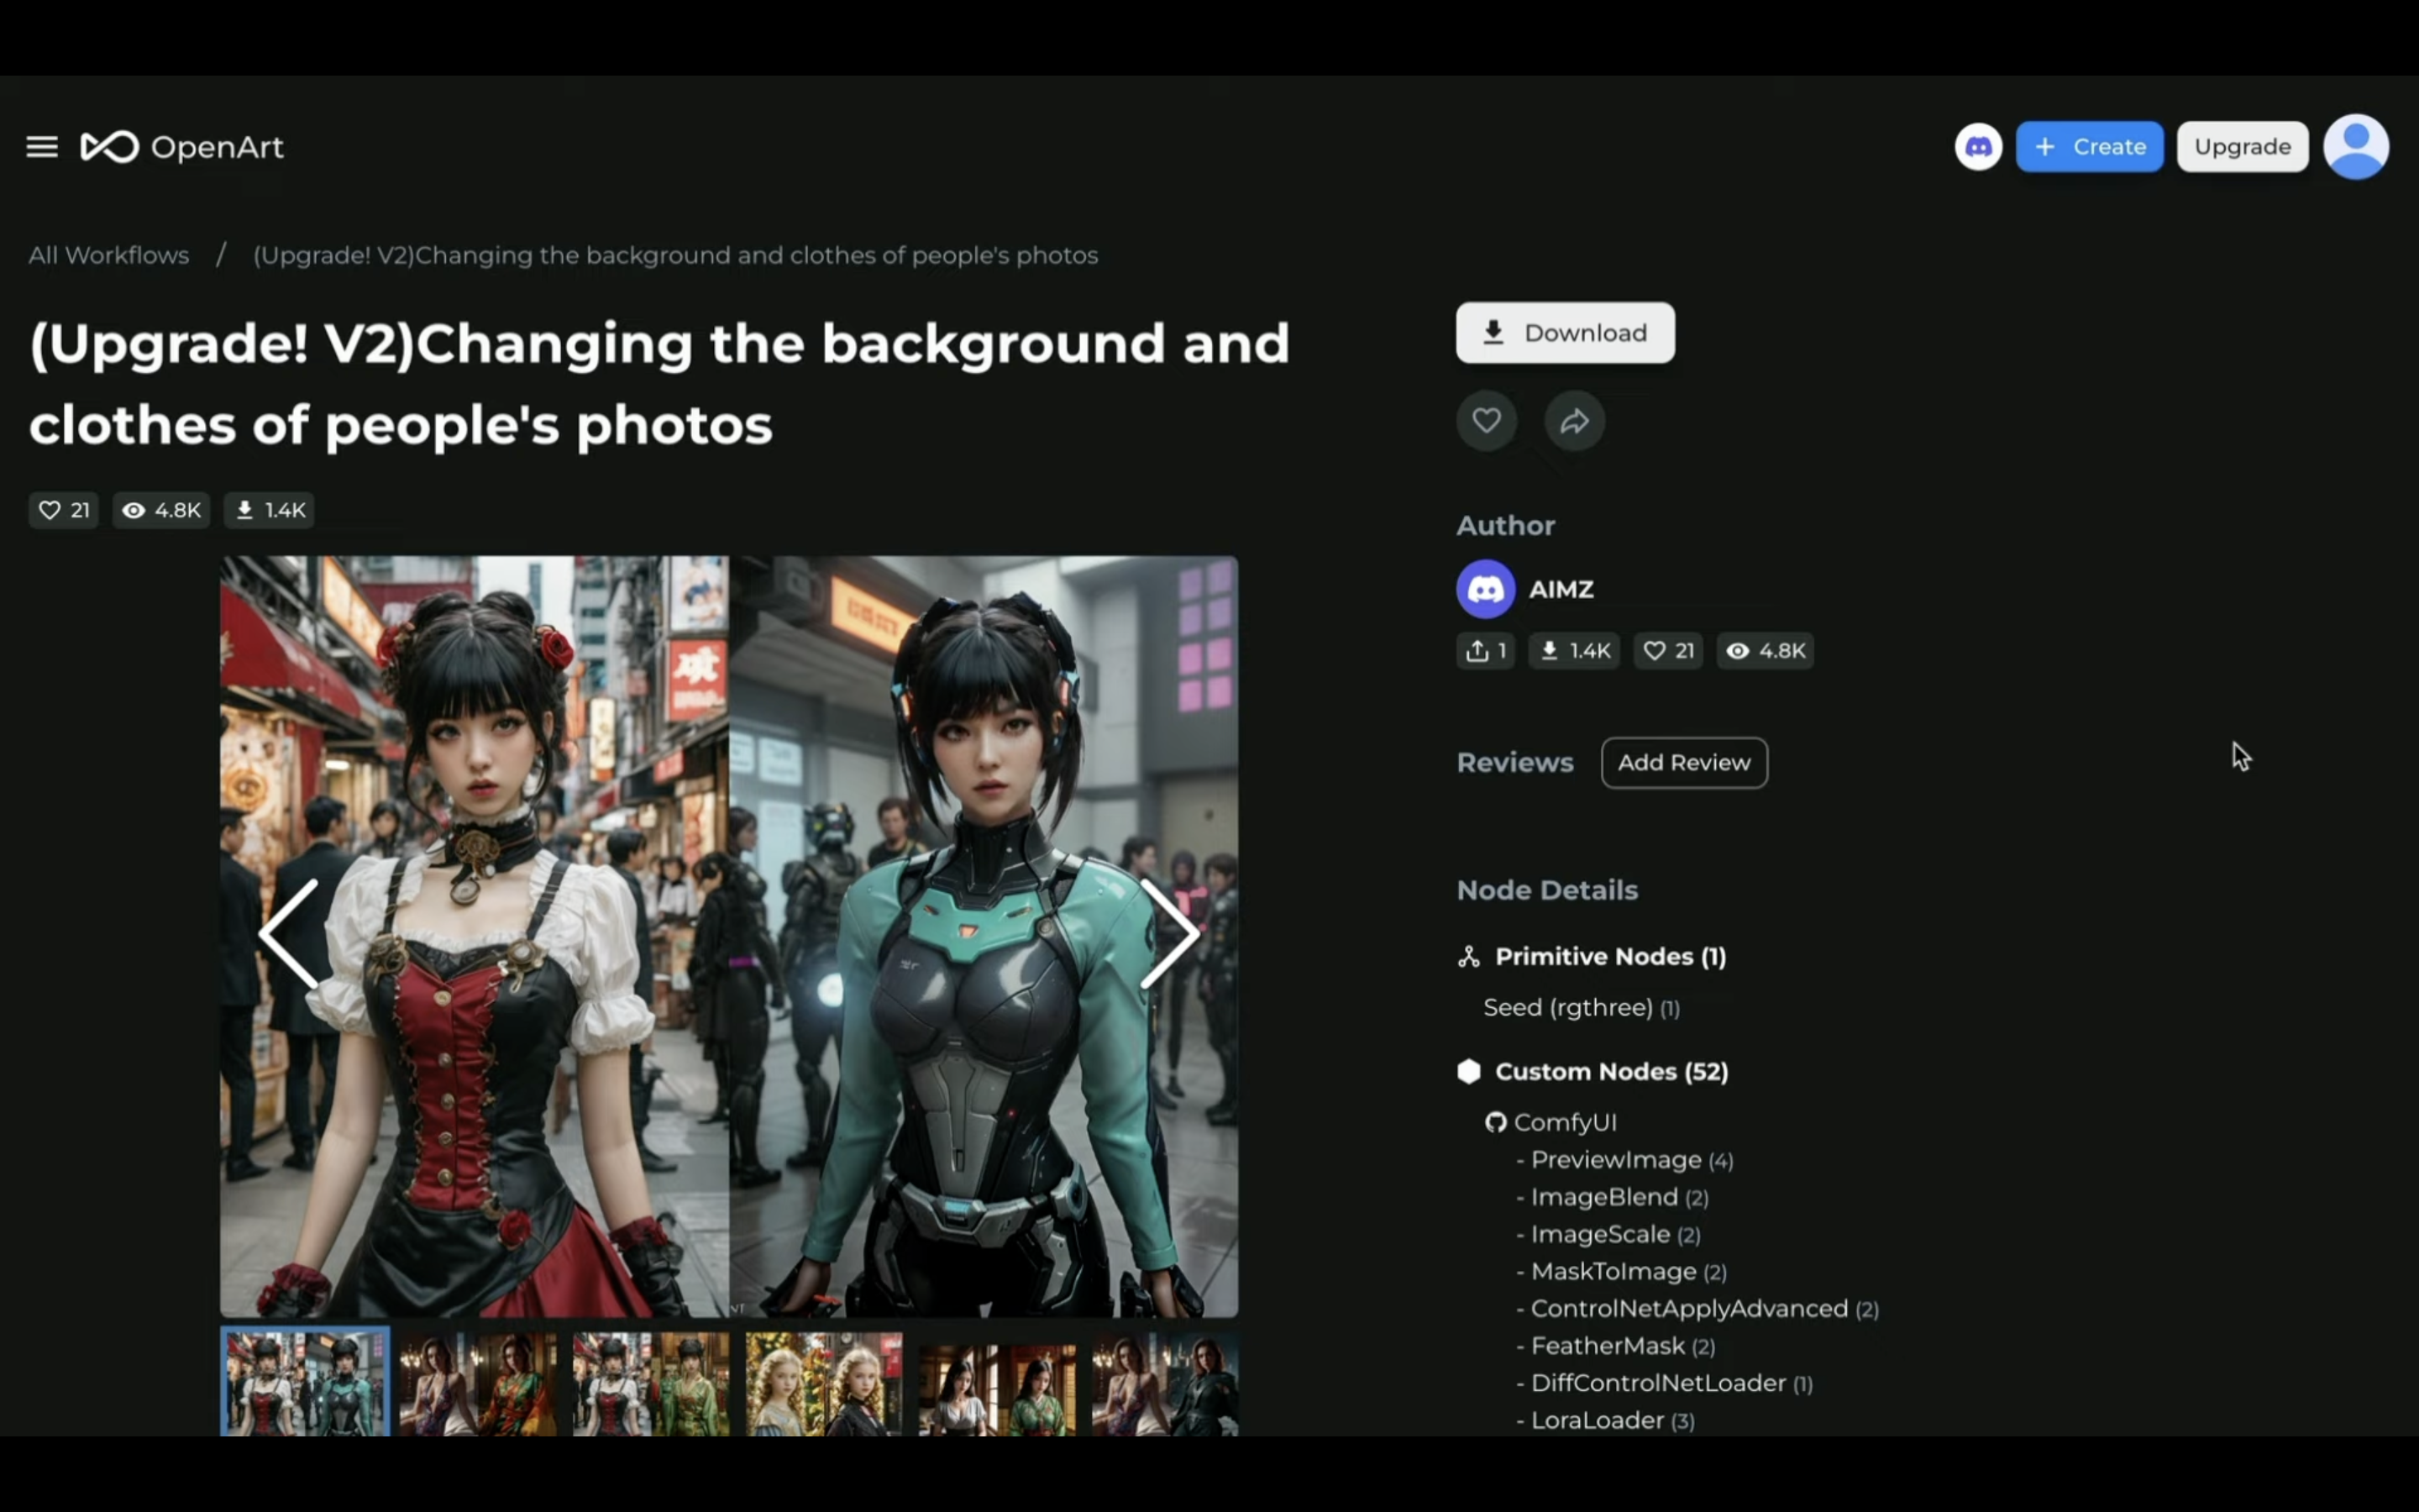The height and width of the screenshot is (1512, 2419).
Task: Expand Custom Nodes (52) section
Action: click(x=1611, y=1072)
